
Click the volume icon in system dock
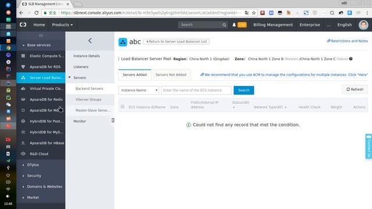tap(8, 196)
